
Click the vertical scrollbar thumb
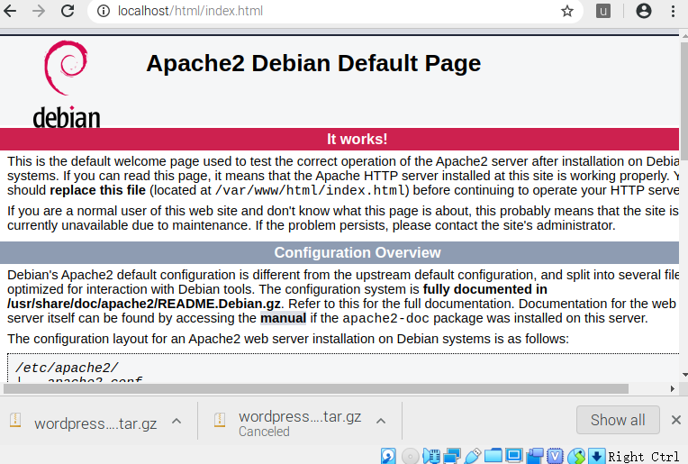click(x=683, y=90)
